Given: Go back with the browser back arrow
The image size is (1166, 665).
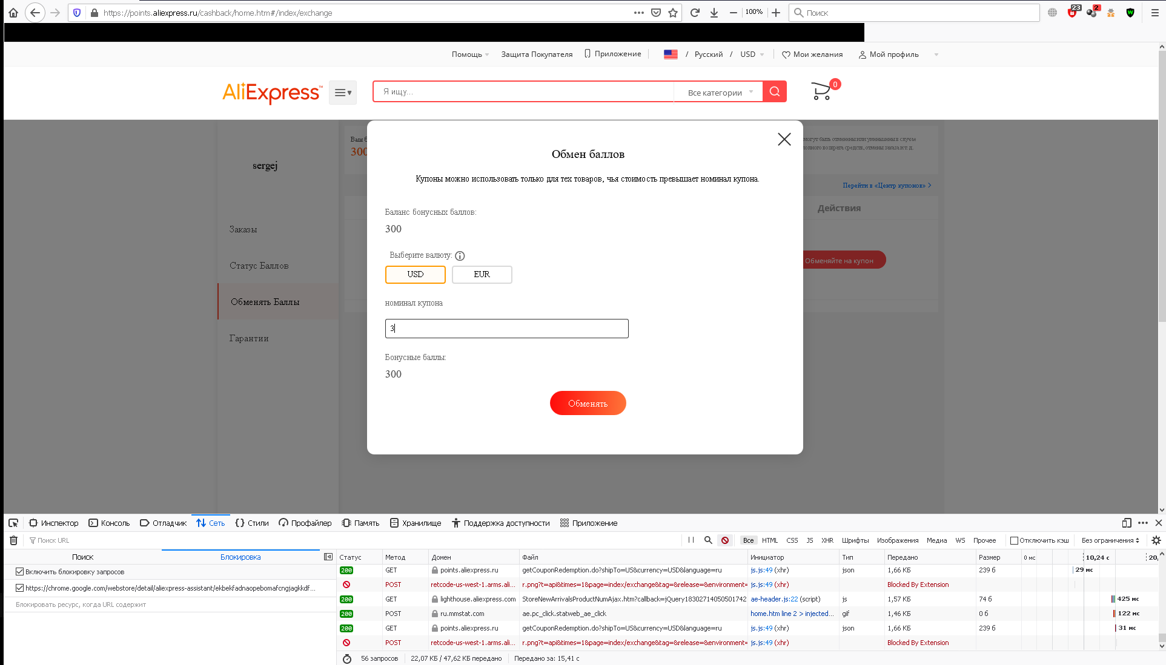Looking at the screenshot, I should 35,13.
